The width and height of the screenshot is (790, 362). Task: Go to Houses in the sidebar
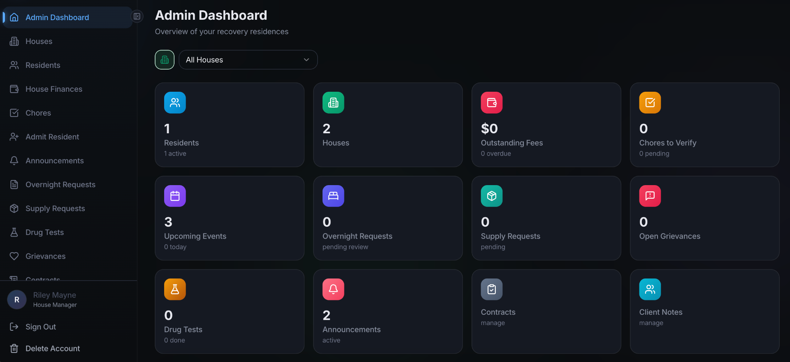(x=67, y=41)
